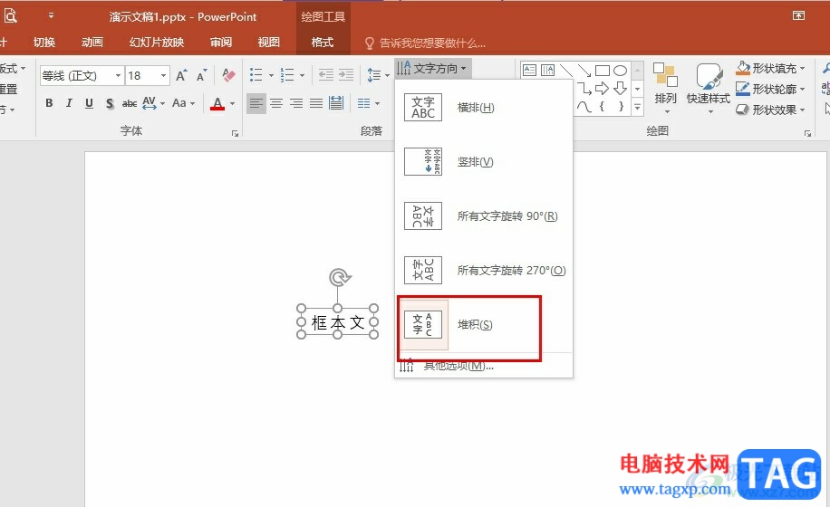The width and height of the screenshot is (830, 507).
Task: Click the text box rotation handle
Action: pos(339,278)
